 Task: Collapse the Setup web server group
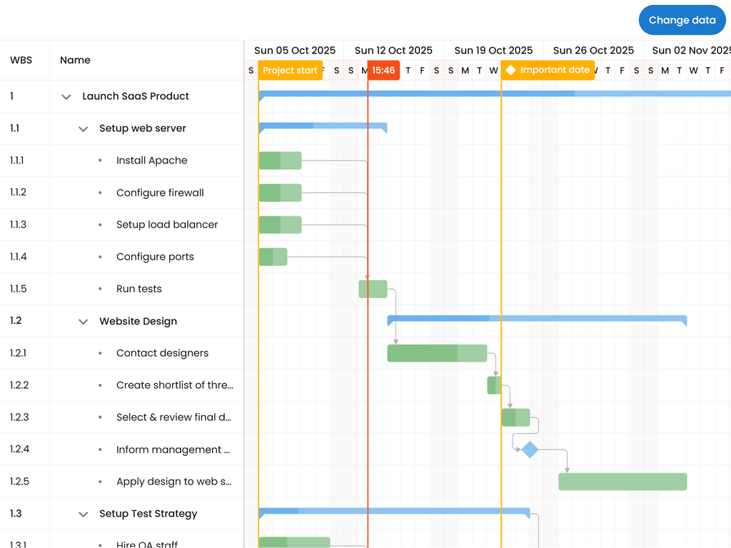[x=83, y=128]
